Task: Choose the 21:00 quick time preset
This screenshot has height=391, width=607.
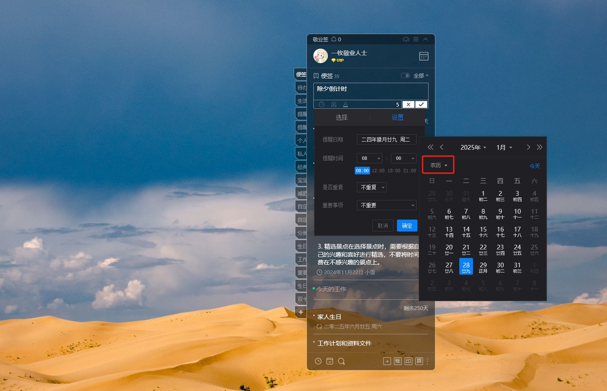Action: click(410, 171)
